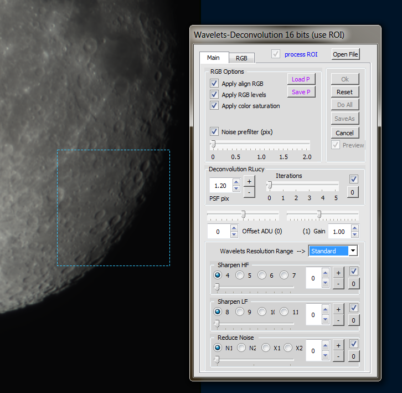This screenshot has width=402, height=393.
Task: Toggle the Deconvolution RLucy enable checkbox
Action: [354, 179]
